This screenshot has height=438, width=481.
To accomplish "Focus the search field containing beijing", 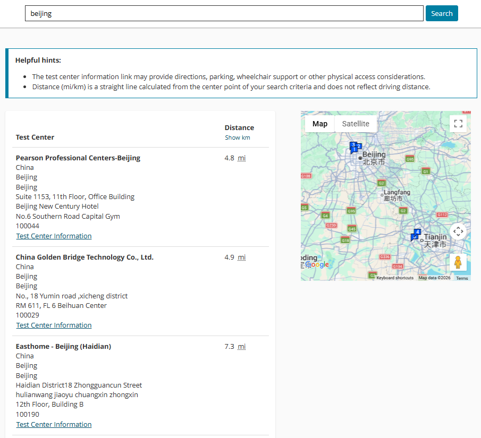I will click(x=224, y=13).
